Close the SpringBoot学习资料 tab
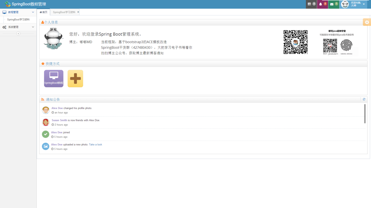 (x=78, y=12)
